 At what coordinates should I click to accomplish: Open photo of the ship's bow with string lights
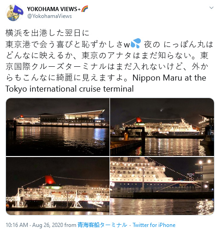pyautogui.click(x=162, y=186)
